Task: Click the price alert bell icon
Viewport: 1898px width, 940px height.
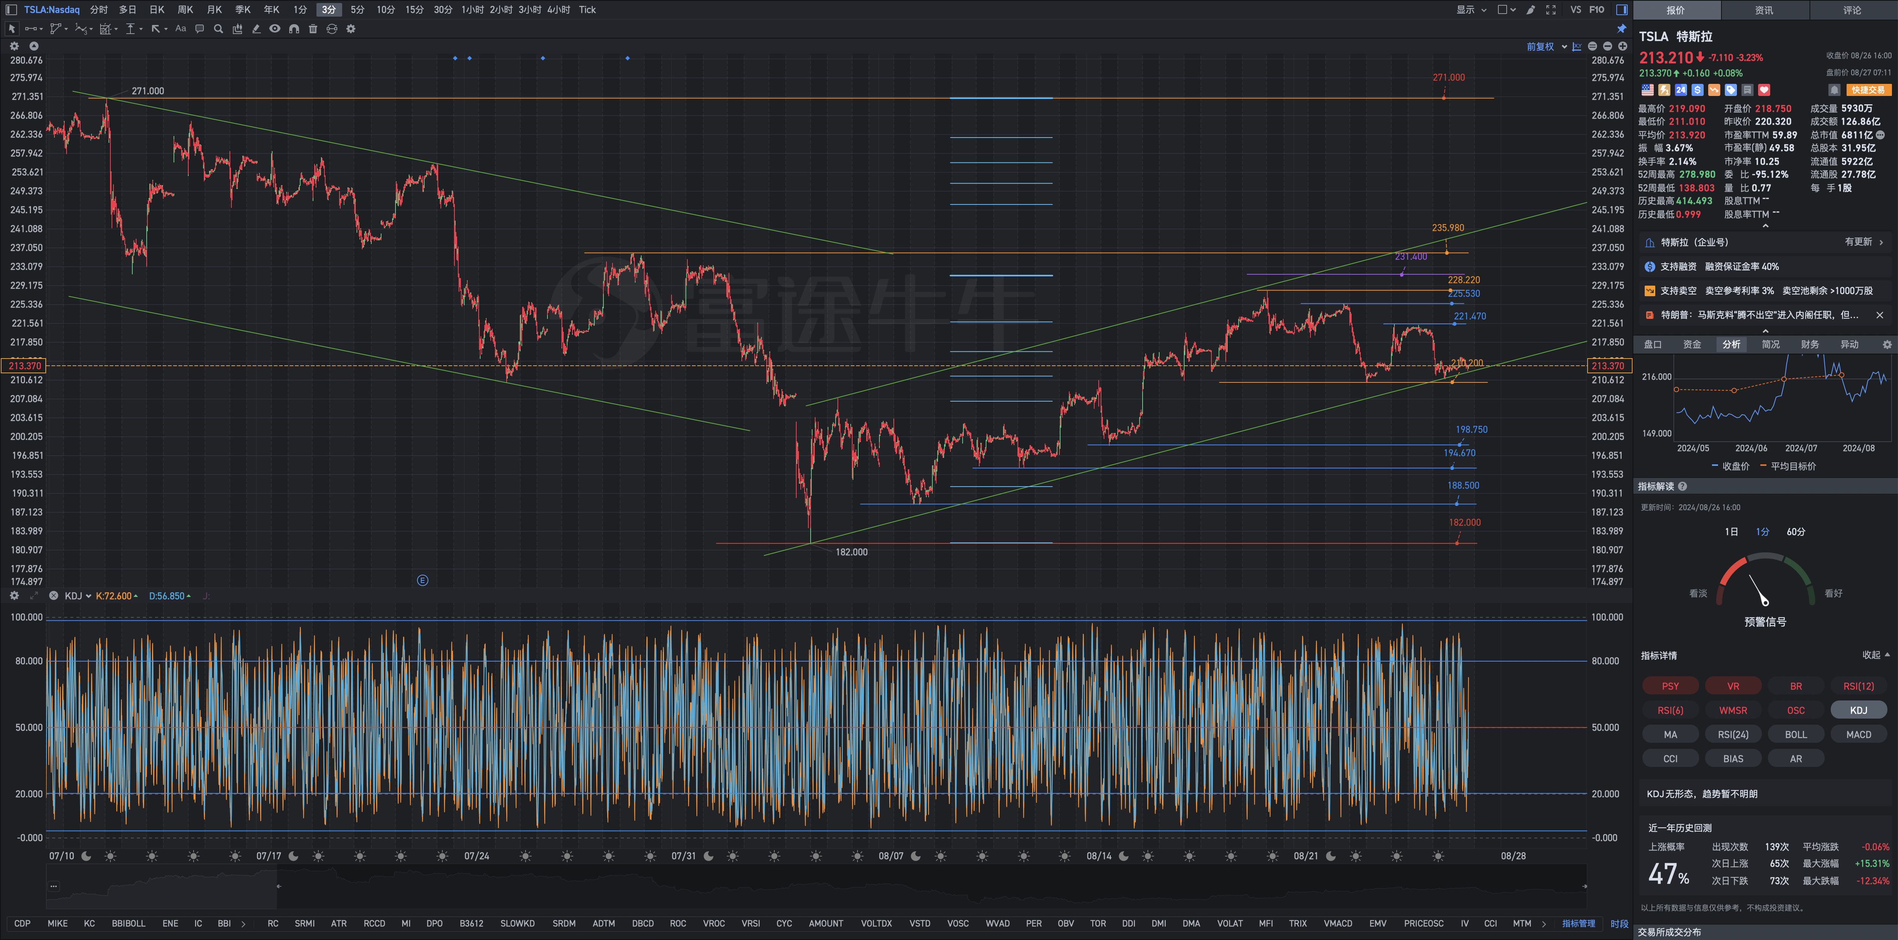Action: [1834, 90]
